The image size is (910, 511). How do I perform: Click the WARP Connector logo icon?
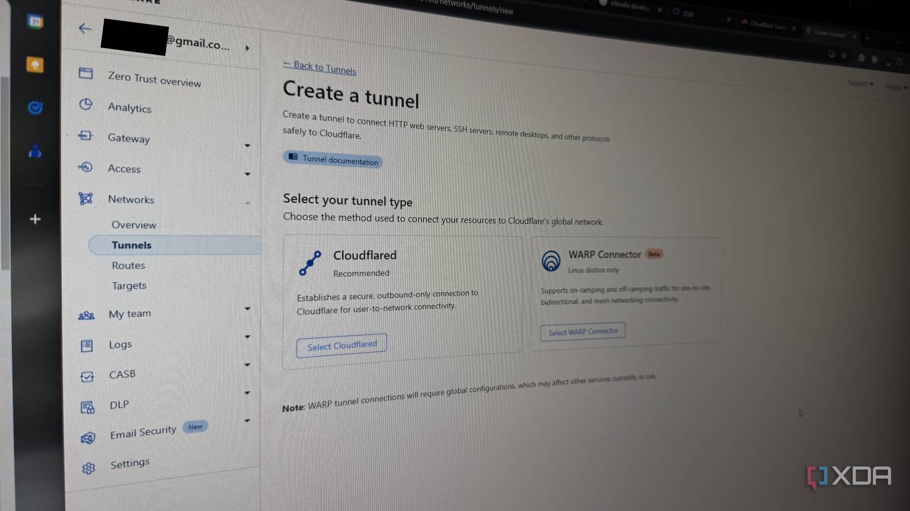click(551, 261)
